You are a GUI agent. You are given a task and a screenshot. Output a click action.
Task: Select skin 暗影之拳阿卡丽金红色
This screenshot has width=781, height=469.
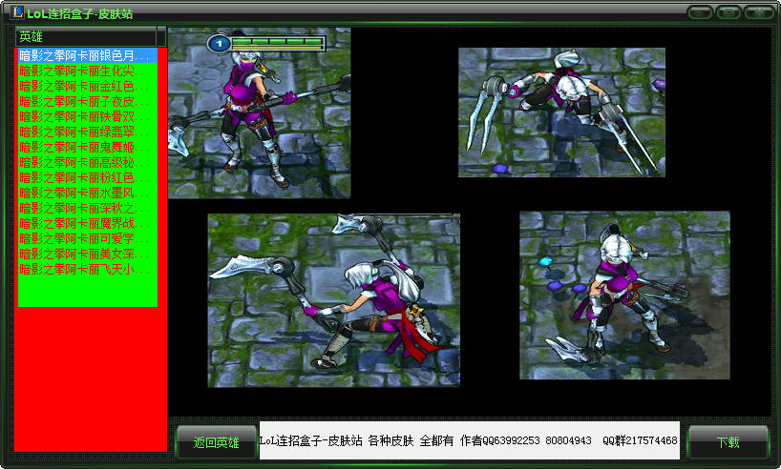click(x=88, y=86)
